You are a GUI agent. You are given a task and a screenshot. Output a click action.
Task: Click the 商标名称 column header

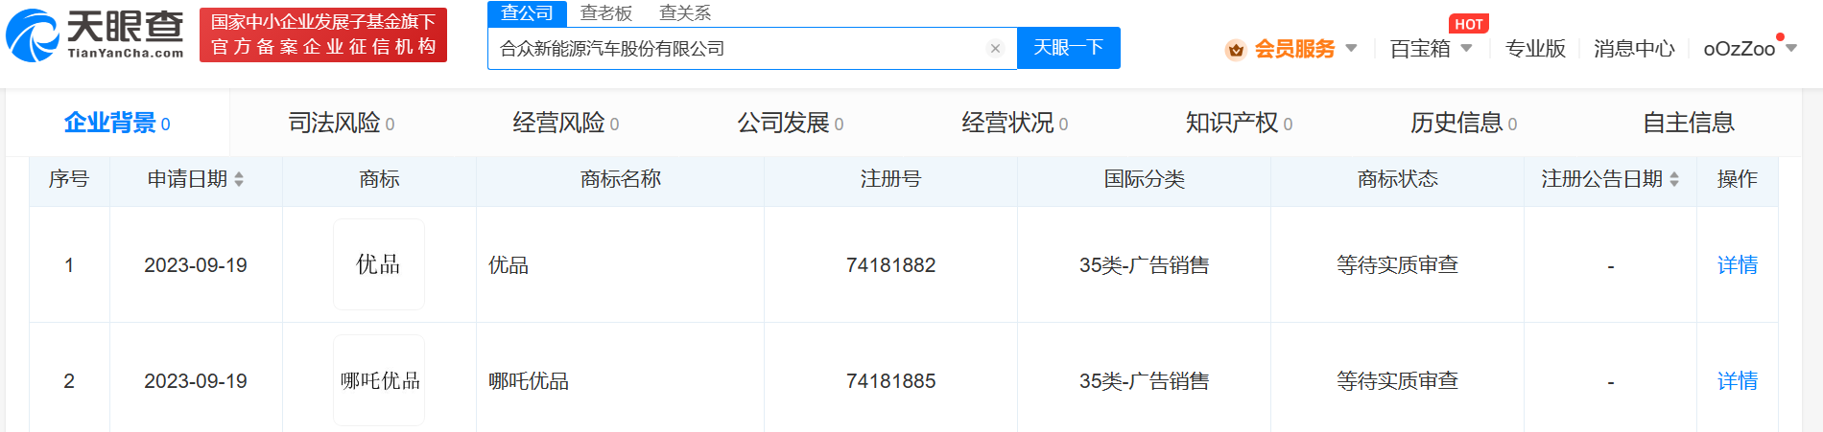click(620, 179)
